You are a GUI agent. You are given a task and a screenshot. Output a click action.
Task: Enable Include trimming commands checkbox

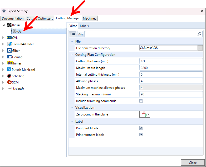(141, 101)
